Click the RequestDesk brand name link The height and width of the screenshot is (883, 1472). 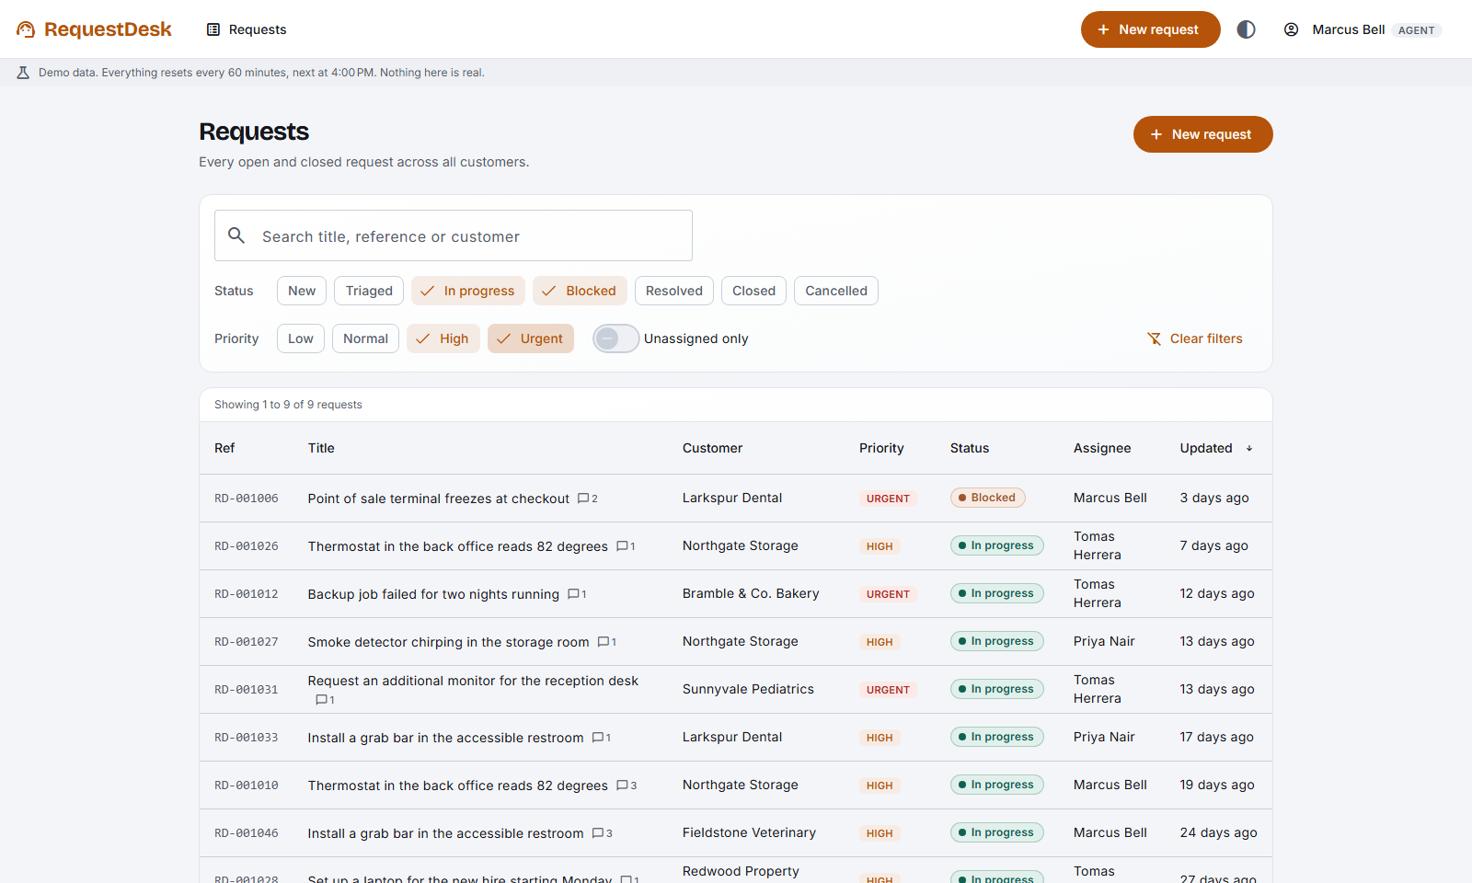tap(108, 29)
